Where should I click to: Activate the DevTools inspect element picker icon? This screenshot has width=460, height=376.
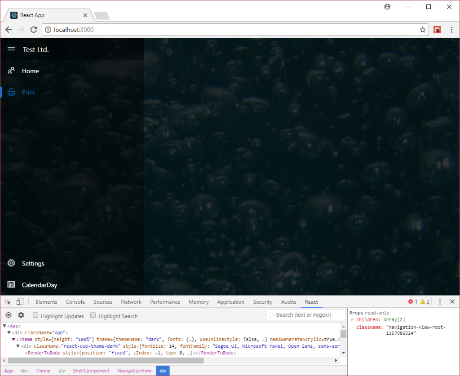9,302
